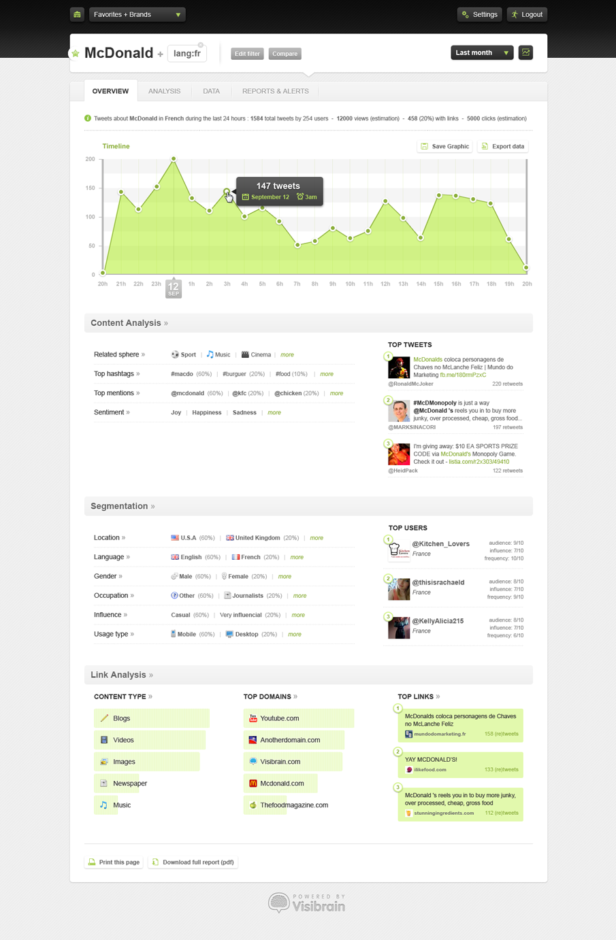
Task: Click the #macdo hashtag
Action: tap(182, 374)
